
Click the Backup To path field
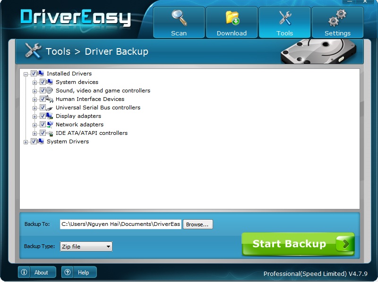coord(120,224)
